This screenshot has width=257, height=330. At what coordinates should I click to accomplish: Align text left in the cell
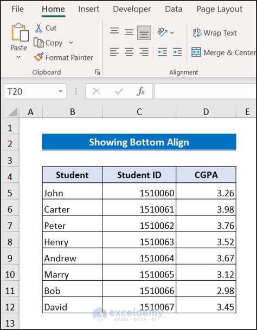pyautogui.click(x=114, y=52)
